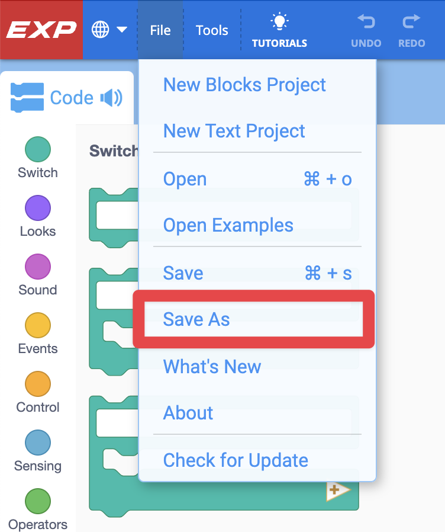Select the Looks block category
This screenshot has width=445, height=532.
[x=37, y=216]
